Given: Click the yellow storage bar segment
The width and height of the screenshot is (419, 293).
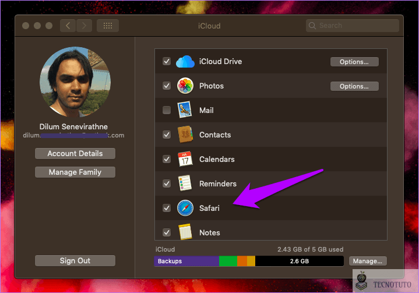Looking at the screenshot, I should (x=251, y=261).
